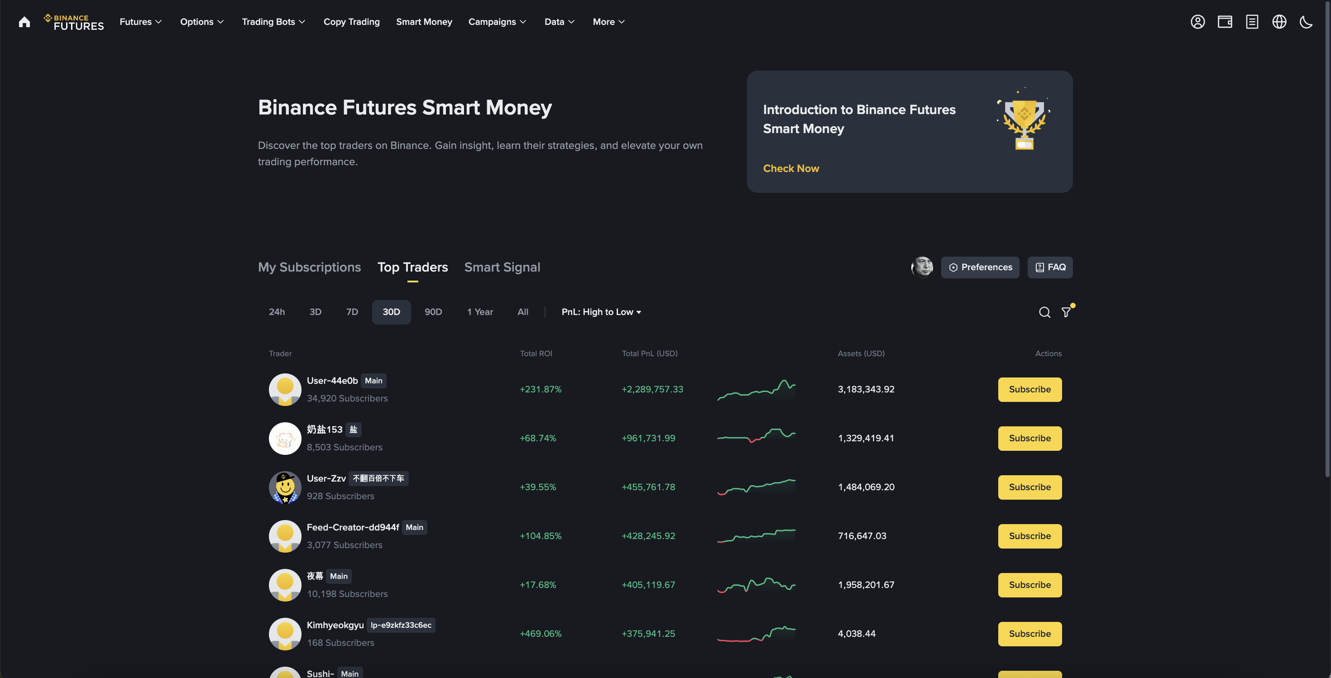Viewport: 1331px width, 678px height.
Task: Subscribe to User-Zzv
Action: pos(1030,487)
